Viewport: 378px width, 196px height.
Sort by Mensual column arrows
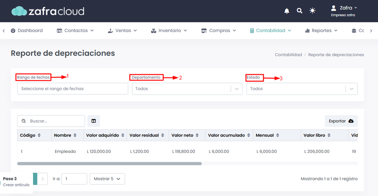277,135
